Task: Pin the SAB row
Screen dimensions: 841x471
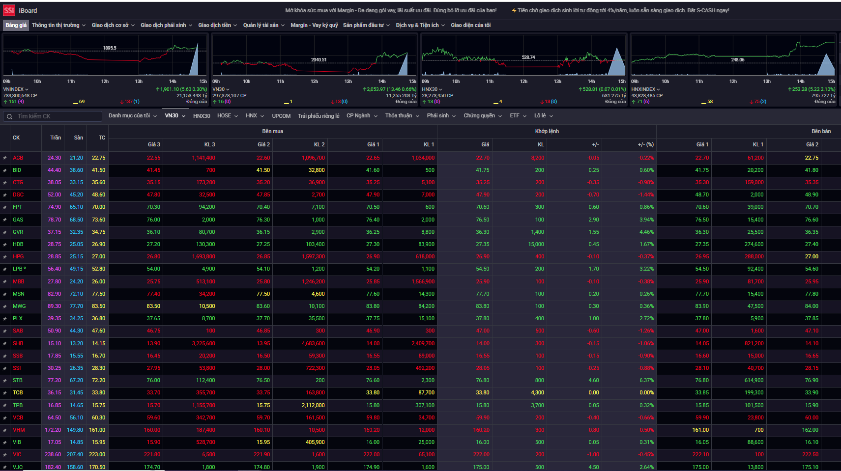Action: click(5, 331)
